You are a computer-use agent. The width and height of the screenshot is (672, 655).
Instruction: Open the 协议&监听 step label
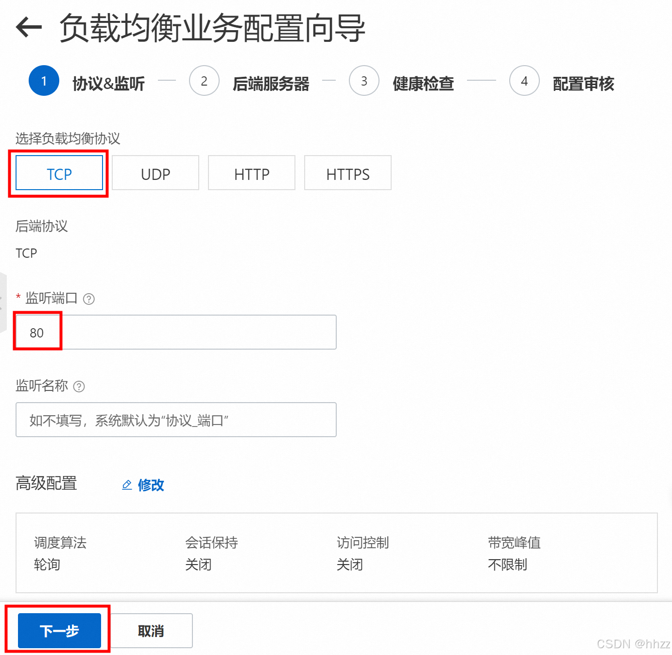(108, 84)
